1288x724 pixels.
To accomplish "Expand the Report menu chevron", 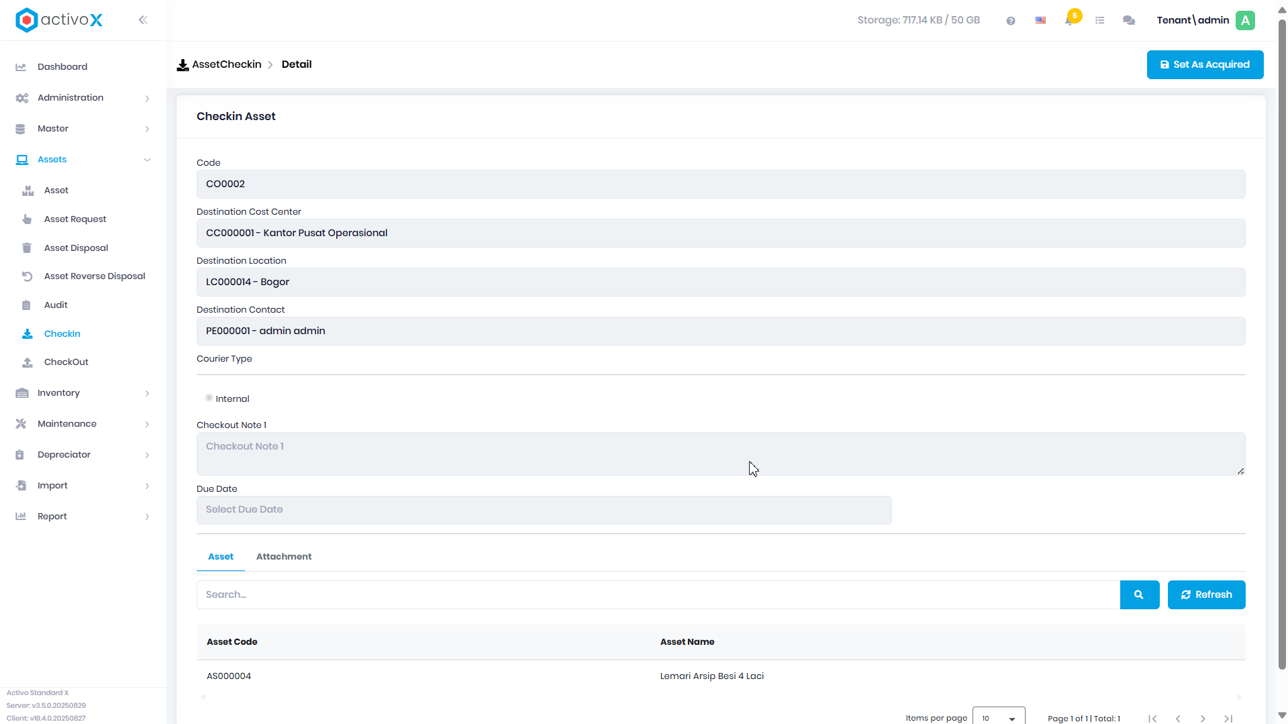I will coord(147,517).
